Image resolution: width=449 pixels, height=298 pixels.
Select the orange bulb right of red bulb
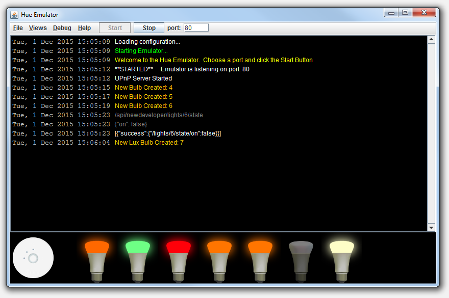click(219, 261)
